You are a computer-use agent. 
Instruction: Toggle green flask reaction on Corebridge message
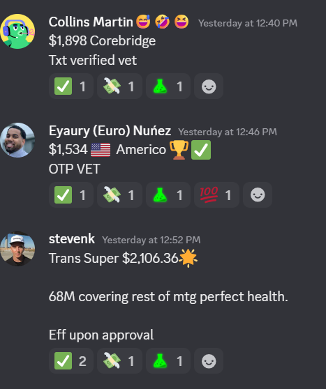(x=168, y=86)
